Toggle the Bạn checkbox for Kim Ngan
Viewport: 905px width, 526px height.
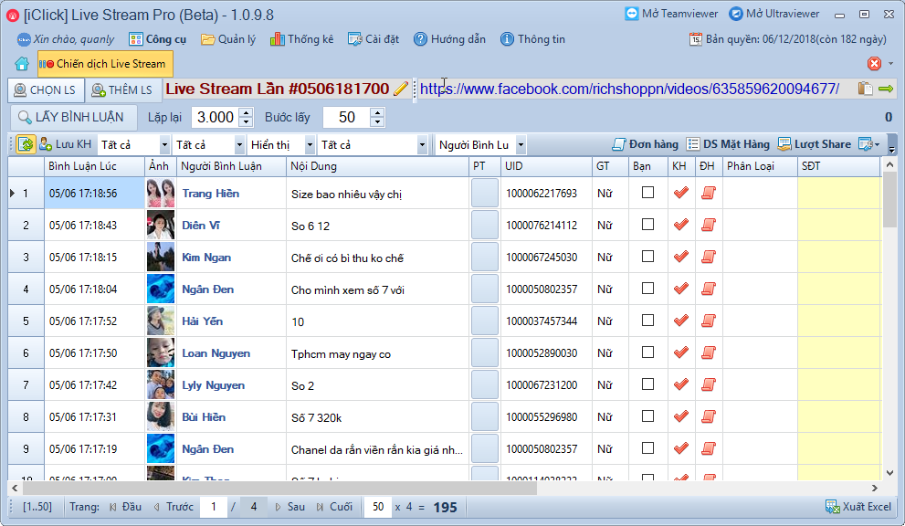click(x=647, y=257)
